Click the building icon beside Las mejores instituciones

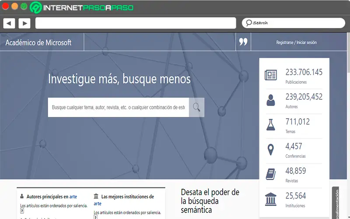pyautogui.click(x=96, y=196)
